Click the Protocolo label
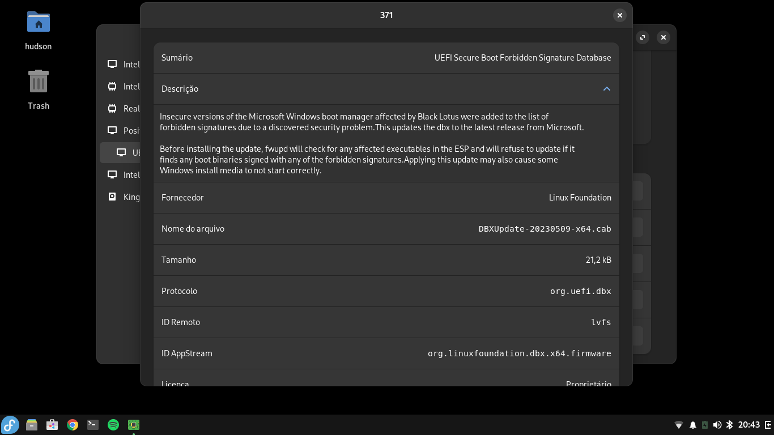 179,291
